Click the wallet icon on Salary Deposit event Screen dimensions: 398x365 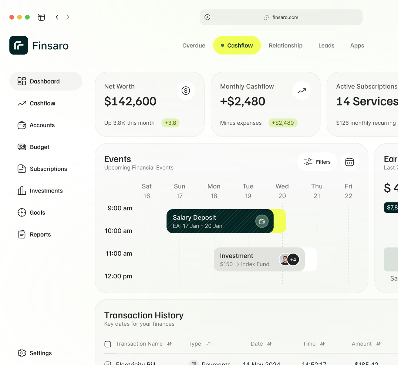262,221
